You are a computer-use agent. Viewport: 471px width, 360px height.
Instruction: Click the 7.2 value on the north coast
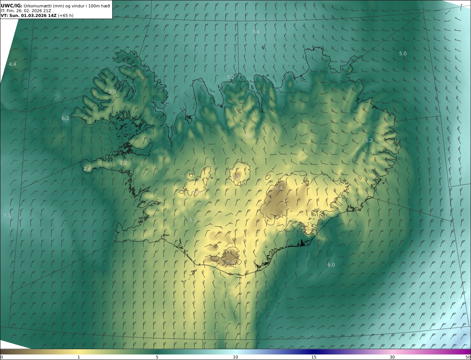(230, 77)
